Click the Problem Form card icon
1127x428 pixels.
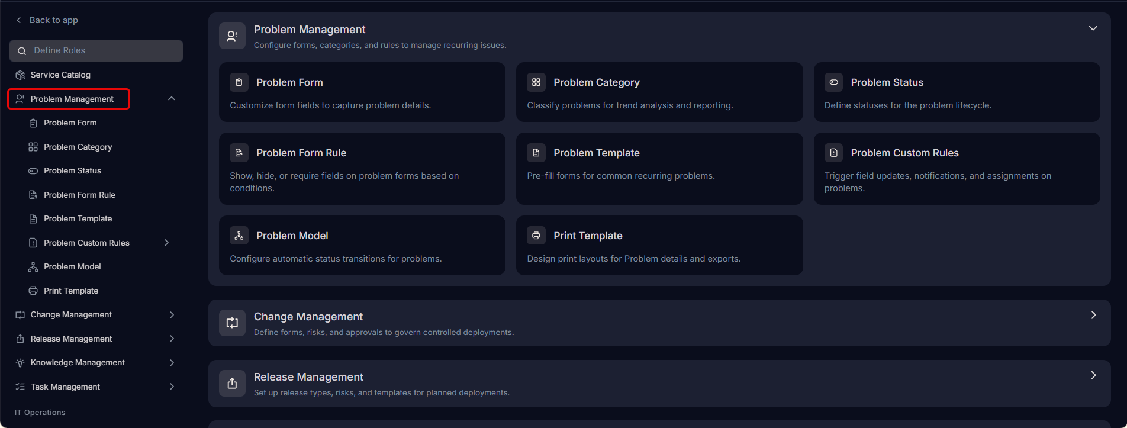pos(239,82)
